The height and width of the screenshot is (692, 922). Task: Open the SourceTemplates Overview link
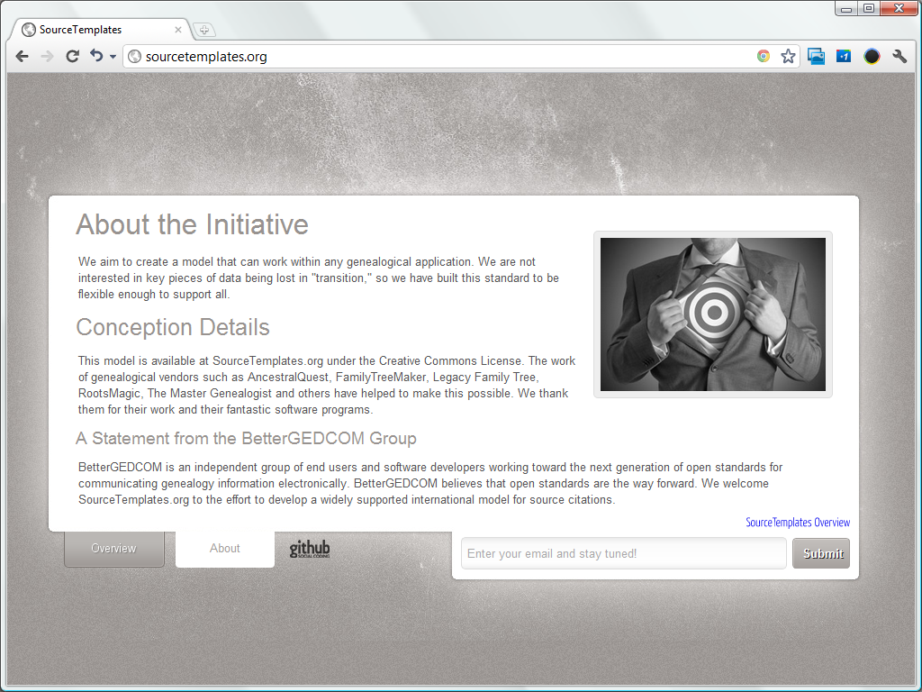(x=798, y=523)
